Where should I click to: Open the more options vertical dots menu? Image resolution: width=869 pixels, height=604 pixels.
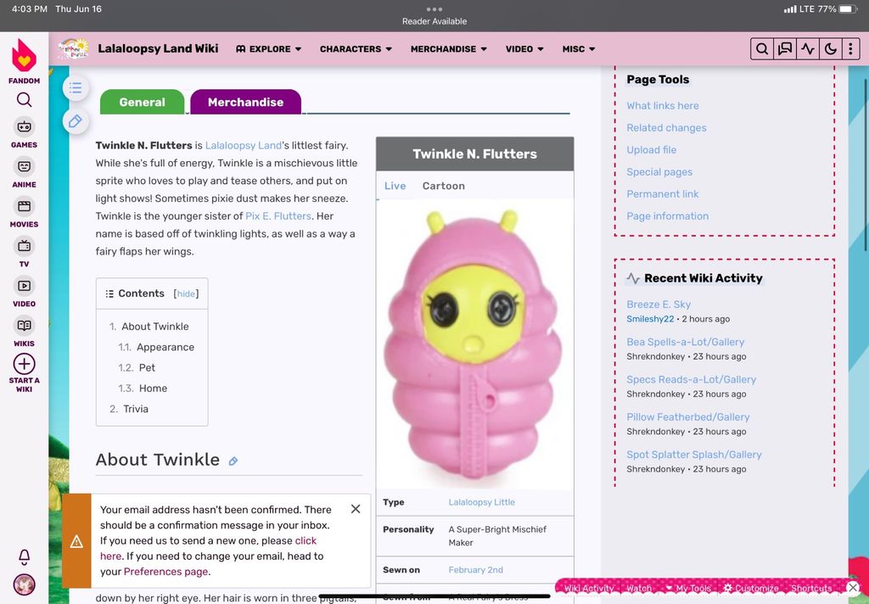click(x=850, y=48)
